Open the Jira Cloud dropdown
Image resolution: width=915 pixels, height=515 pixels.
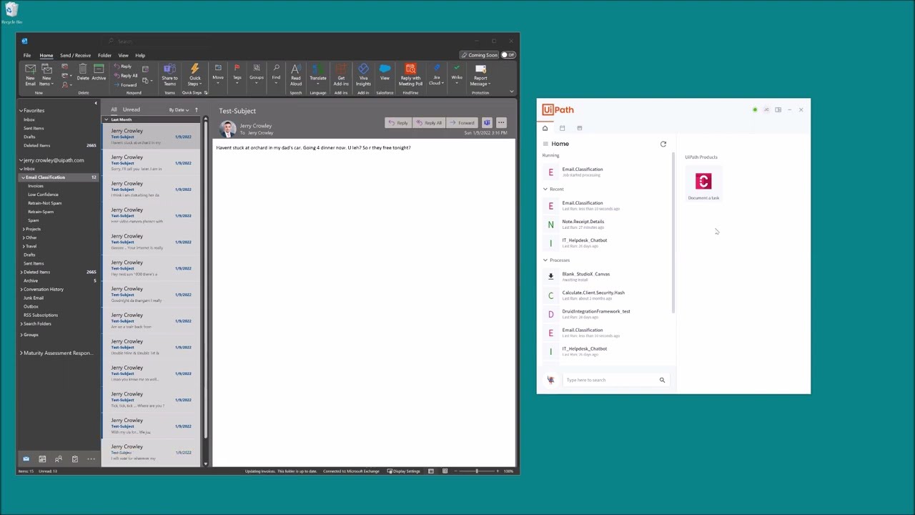coord(436,74)
